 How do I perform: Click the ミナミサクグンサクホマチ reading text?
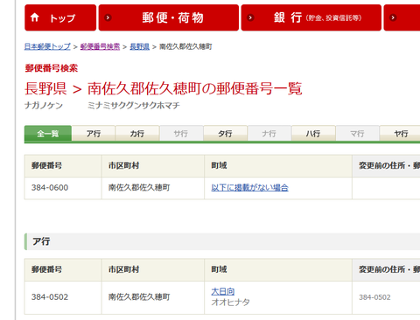pyautogui.click(x=134, y=106)
